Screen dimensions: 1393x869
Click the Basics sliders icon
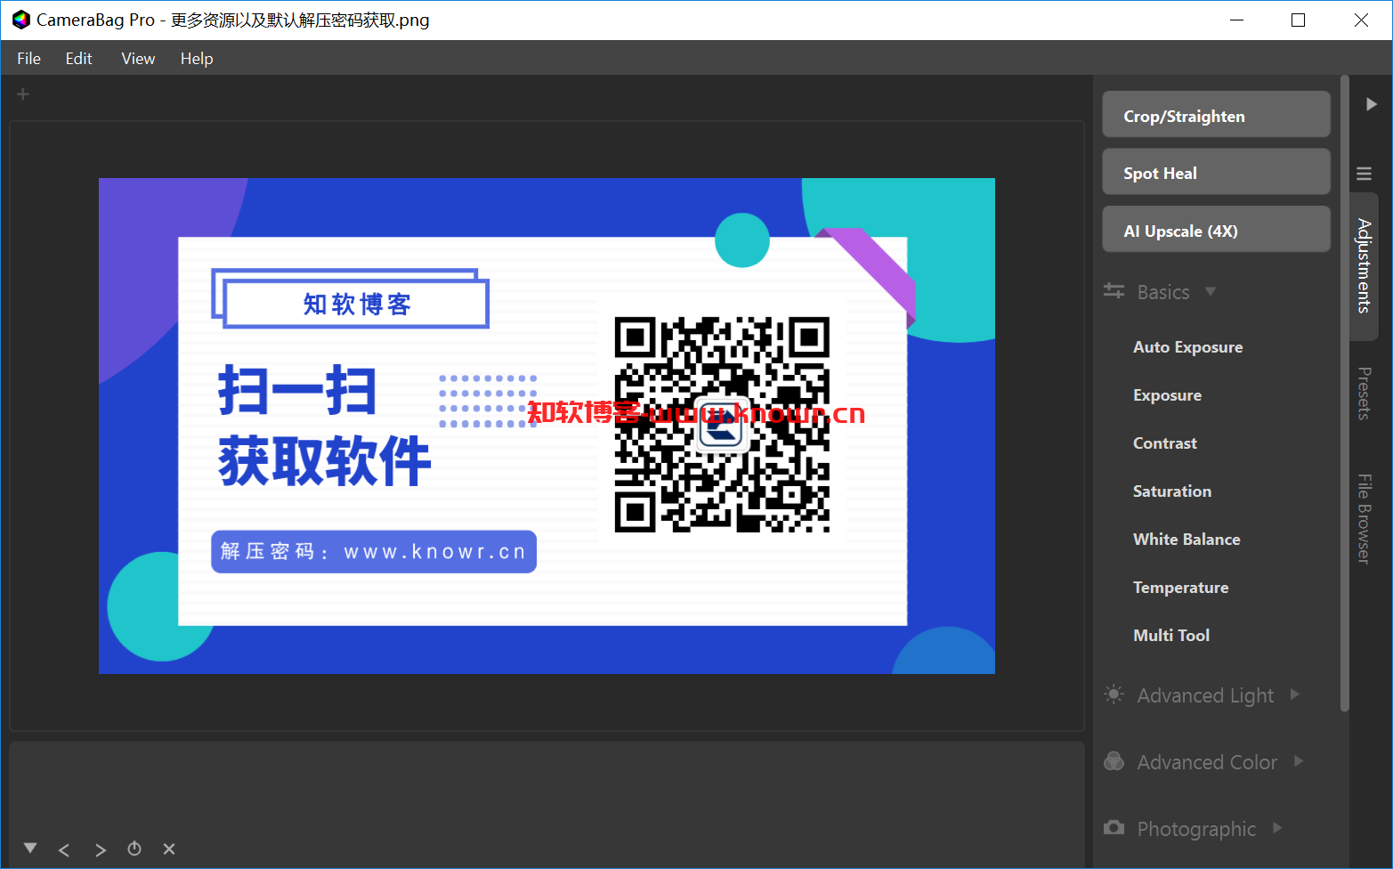pos(1114,291)
